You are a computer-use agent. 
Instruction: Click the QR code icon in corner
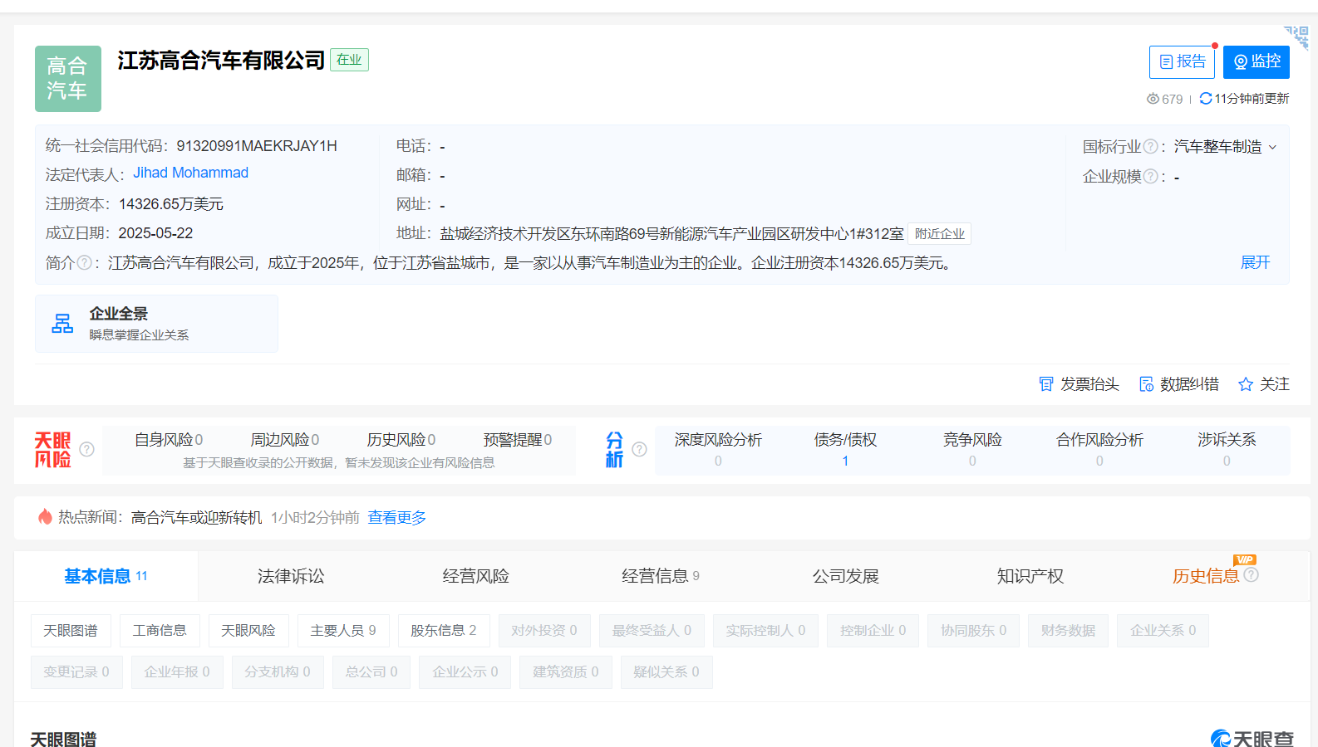point(1297,37)
